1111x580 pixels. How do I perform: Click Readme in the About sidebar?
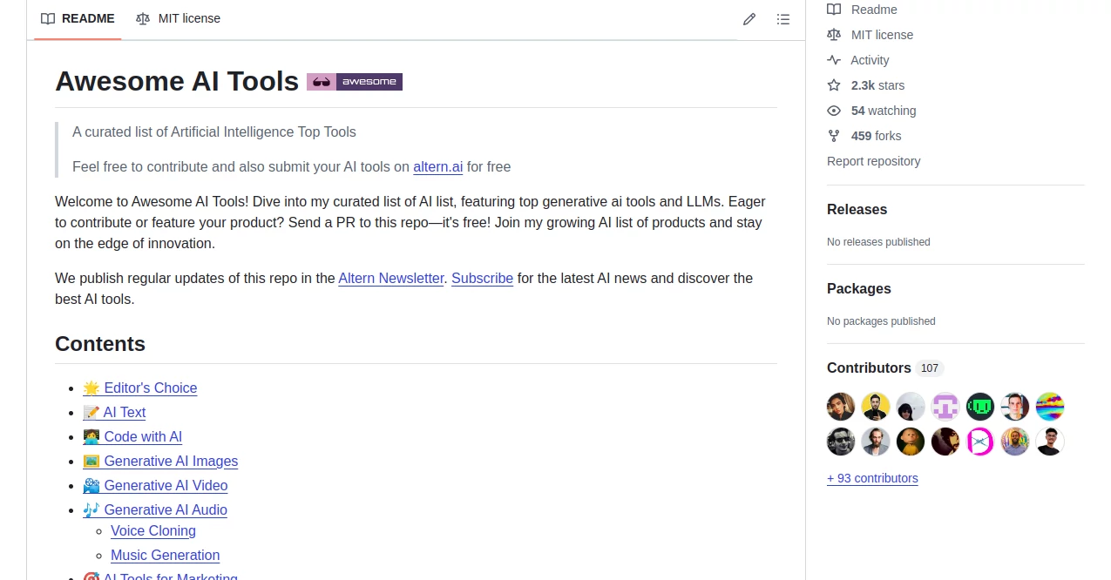click(x=874, y=10)
